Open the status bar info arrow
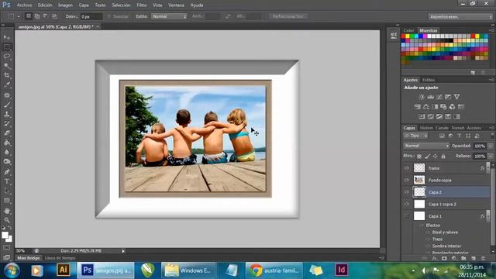The image size is (496, 279). (123, 251)
